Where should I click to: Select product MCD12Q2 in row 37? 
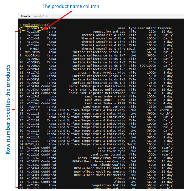(33, 155)
